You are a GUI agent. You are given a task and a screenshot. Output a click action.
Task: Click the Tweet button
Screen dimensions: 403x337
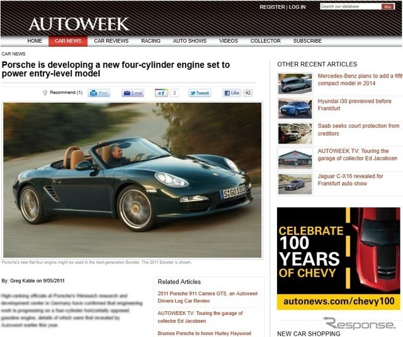(x=200, y=93)
